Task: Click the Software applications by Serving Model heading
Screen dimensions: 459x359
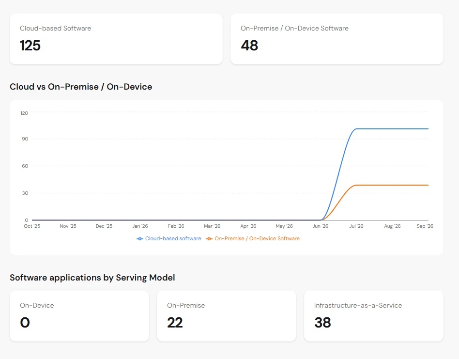Action: click(x=92, y=278)
